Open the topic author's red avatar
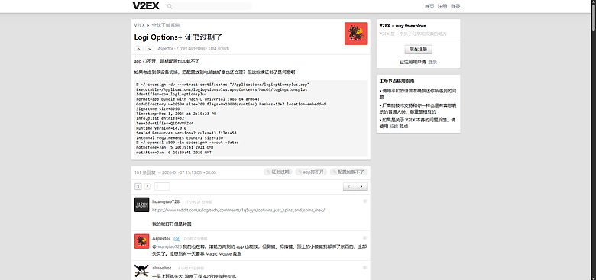Image resolution: width=596 pixels, height=280 pixels. coord(356,34)
